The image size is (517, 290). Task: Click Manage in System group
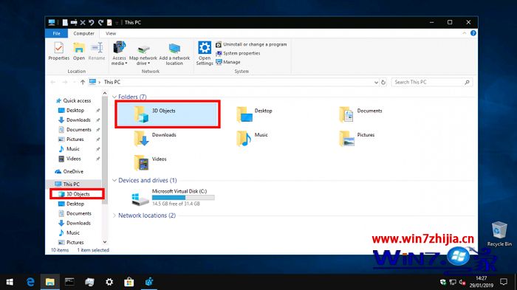(x=228, y=62)
